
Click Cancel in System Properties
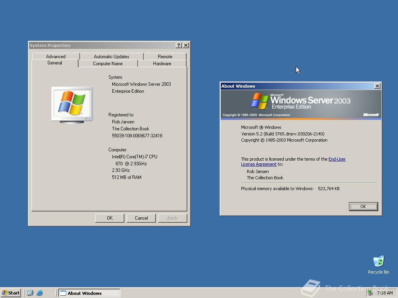(141, 218)
